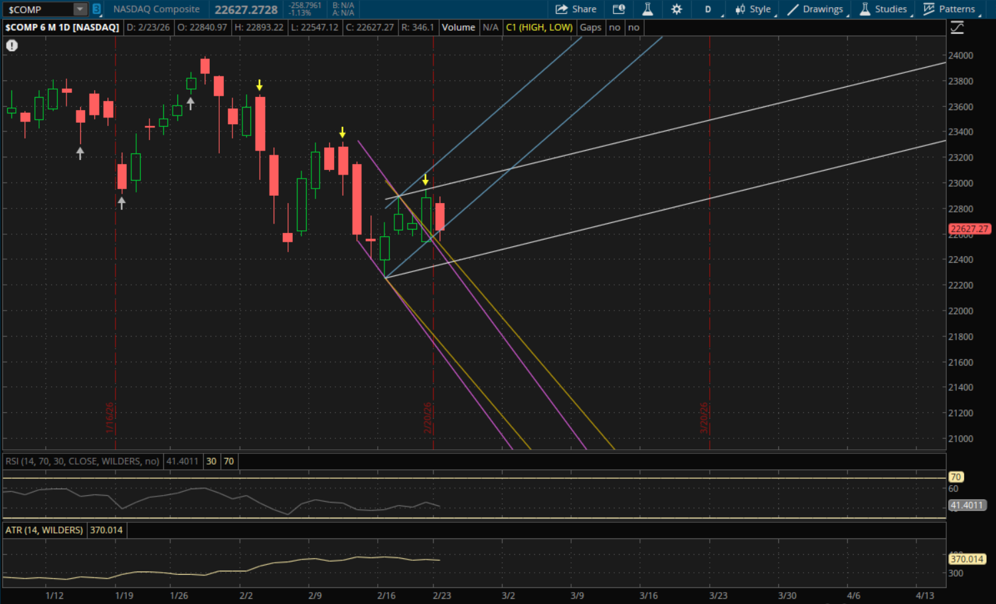Click the Share button
Viewport: 996px width, 604px height.
[576, 9]
